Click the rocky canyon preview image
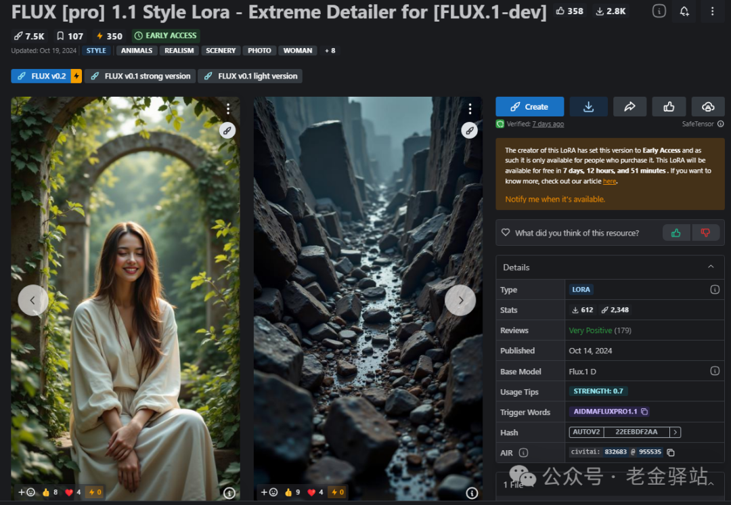Viewport: 731px width, 505px height. pyautogui.click(x=368, y=299)
